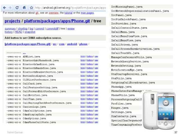Select the Ringer.java file name

tap(120, 108)
